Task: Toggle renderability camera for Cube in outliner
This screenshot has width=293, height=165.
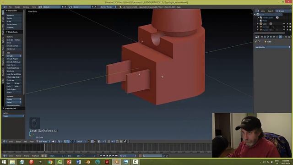Action: click(x=290, y=24)
